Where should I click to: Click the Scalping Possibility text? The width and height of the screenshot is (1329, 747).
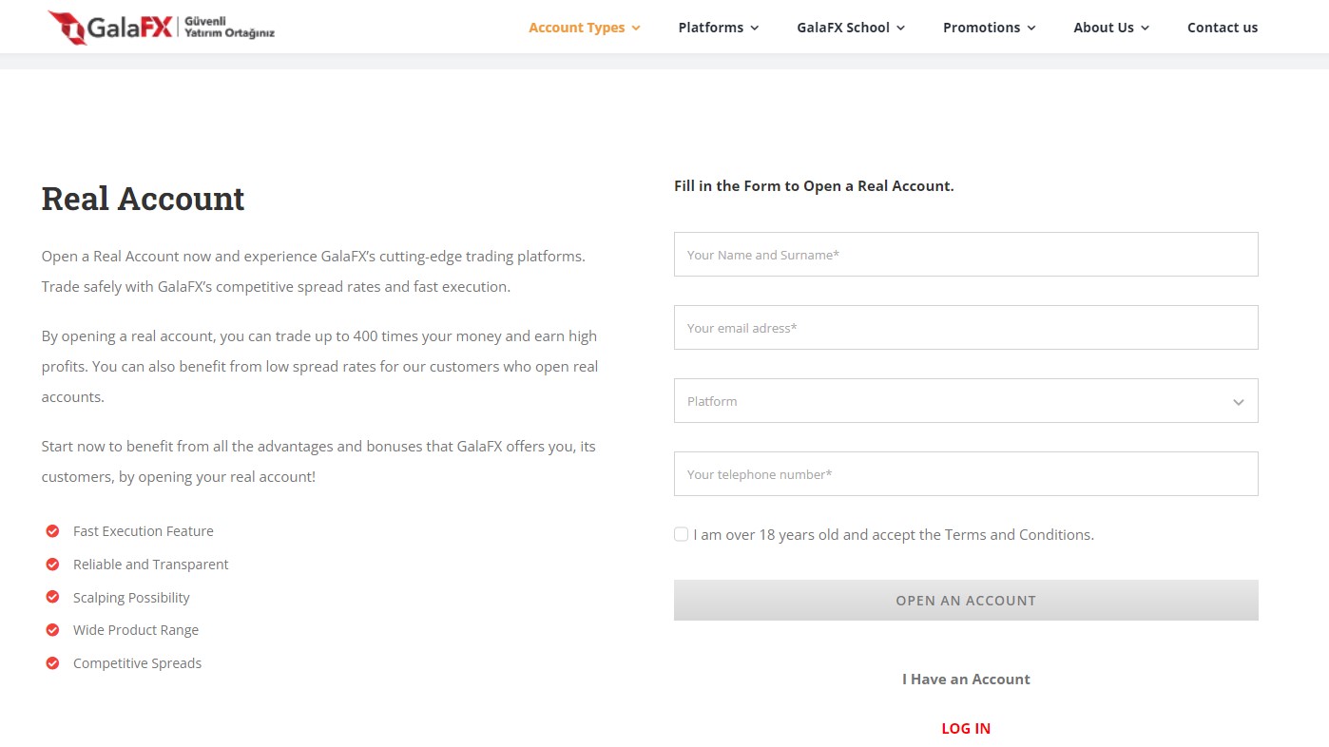coord(131,598)
